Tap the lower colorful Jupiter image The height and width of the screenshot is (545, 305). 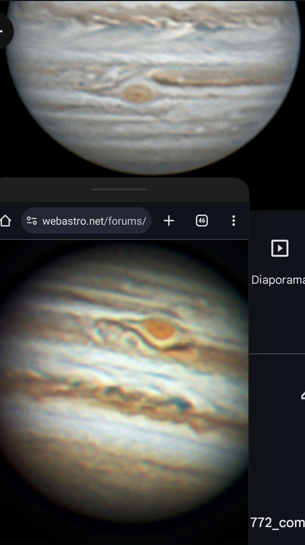(124, 382)
